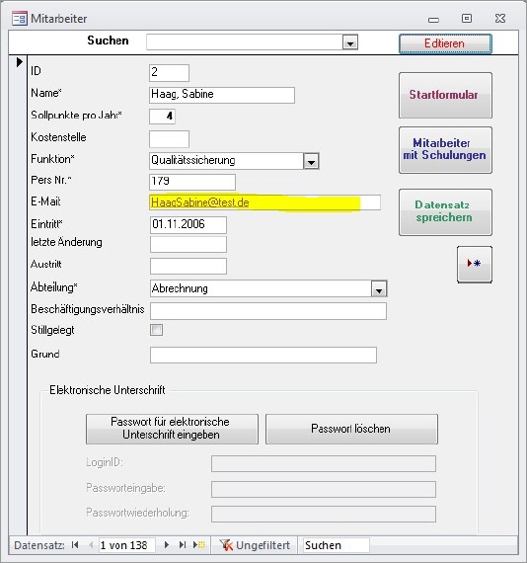
Task: Save record with Datensatz speichern
Action: point(445,211)
